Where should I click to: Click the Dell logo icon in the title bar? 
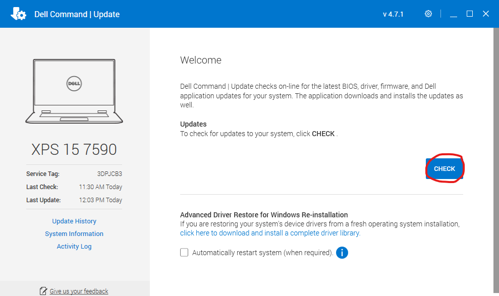pyautogui.click(x=18, y=14)
